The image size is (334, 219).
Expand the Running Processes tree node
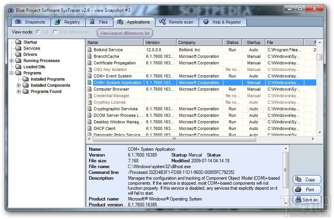coord(12,61)
